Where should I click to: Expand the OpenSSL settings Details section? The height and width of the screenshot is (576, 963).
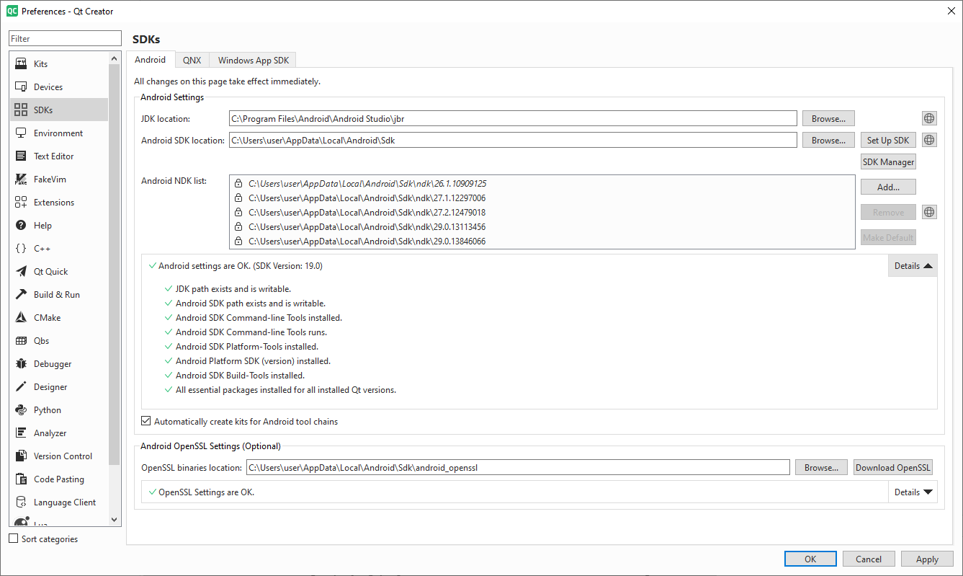point(913,492)
